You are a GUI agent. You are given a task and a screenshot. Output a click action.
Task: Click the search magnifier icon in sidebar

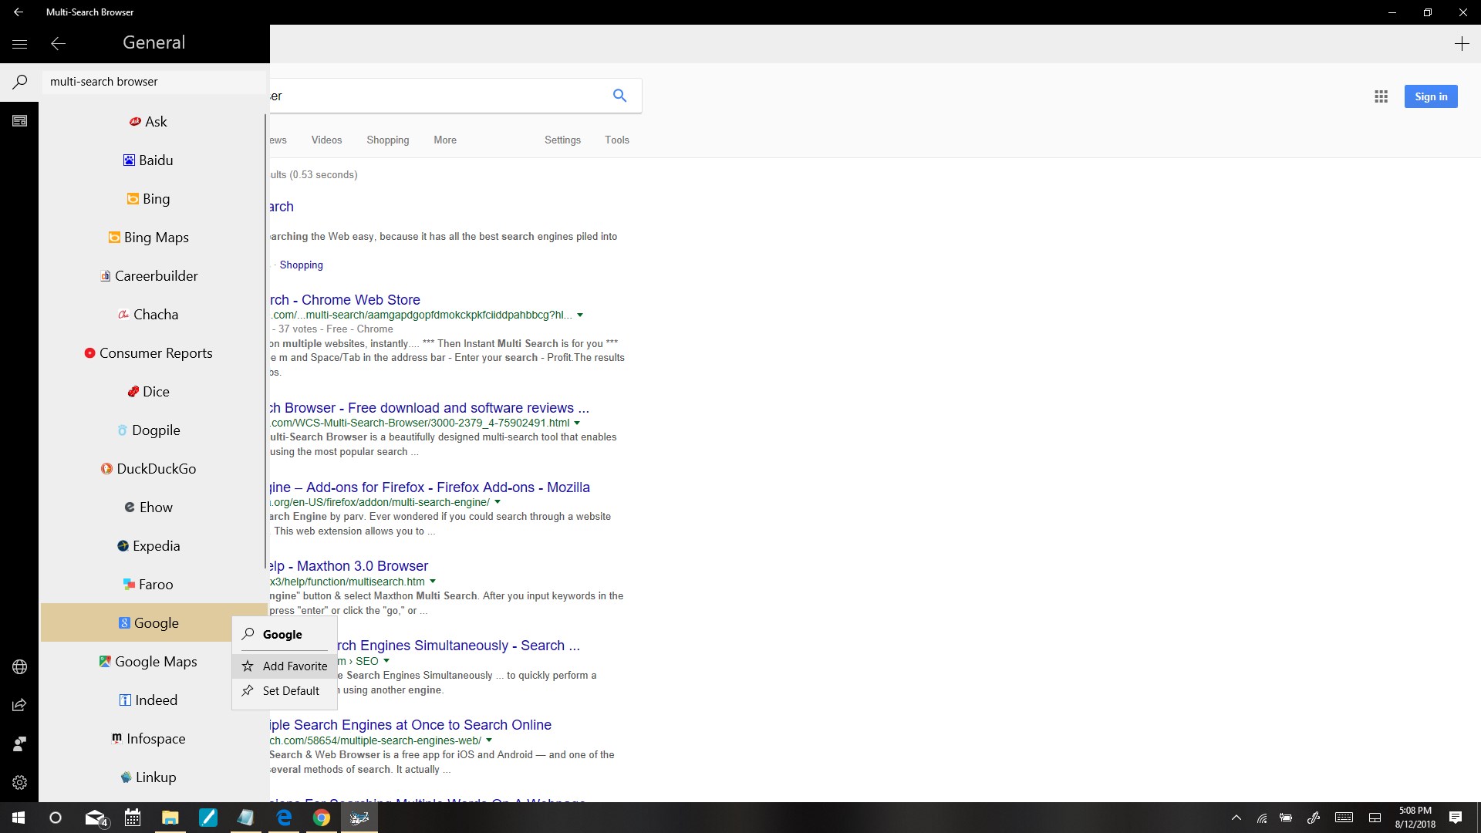click(20, 82)
